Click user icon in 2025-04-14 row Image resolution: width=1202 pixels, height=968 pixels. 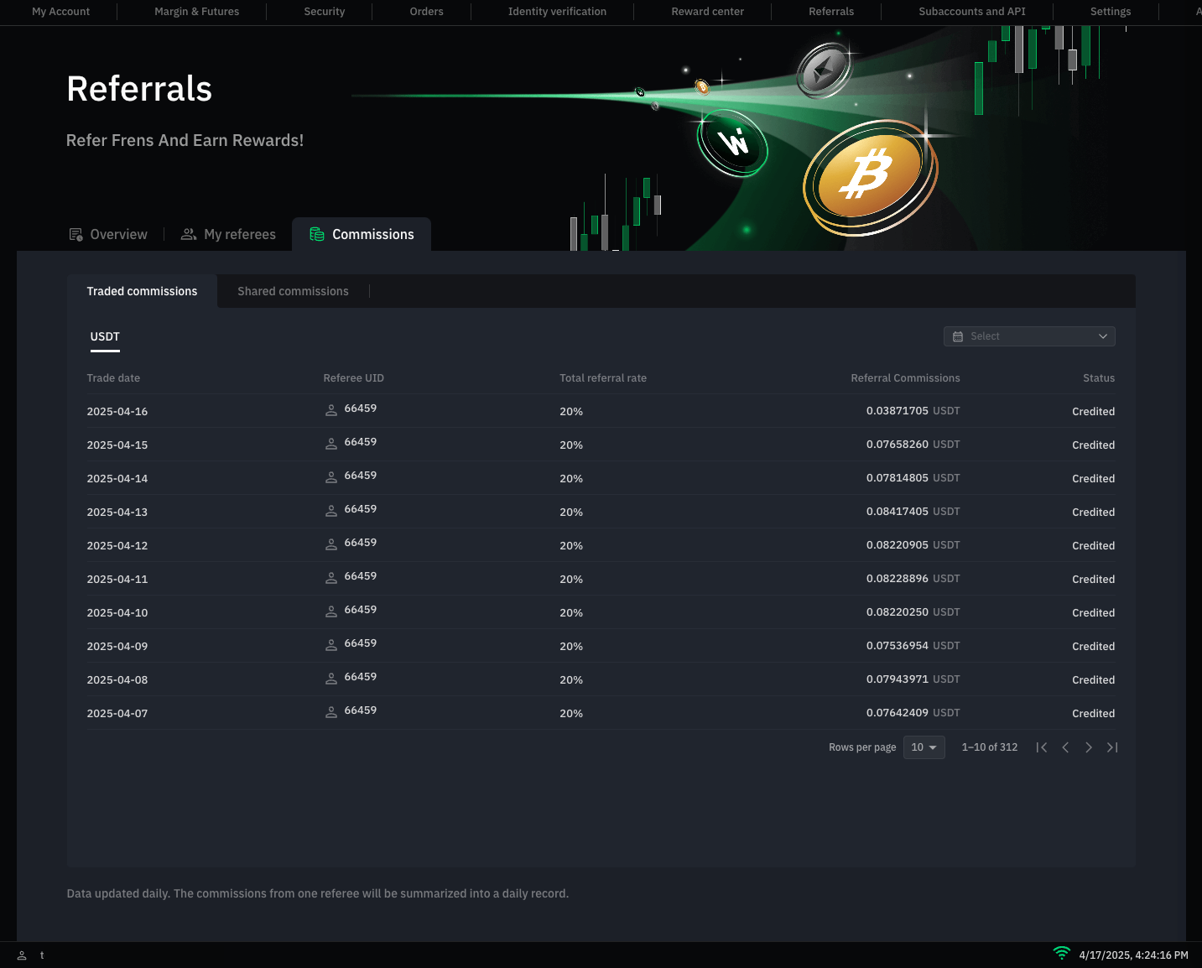click(331, 477)
